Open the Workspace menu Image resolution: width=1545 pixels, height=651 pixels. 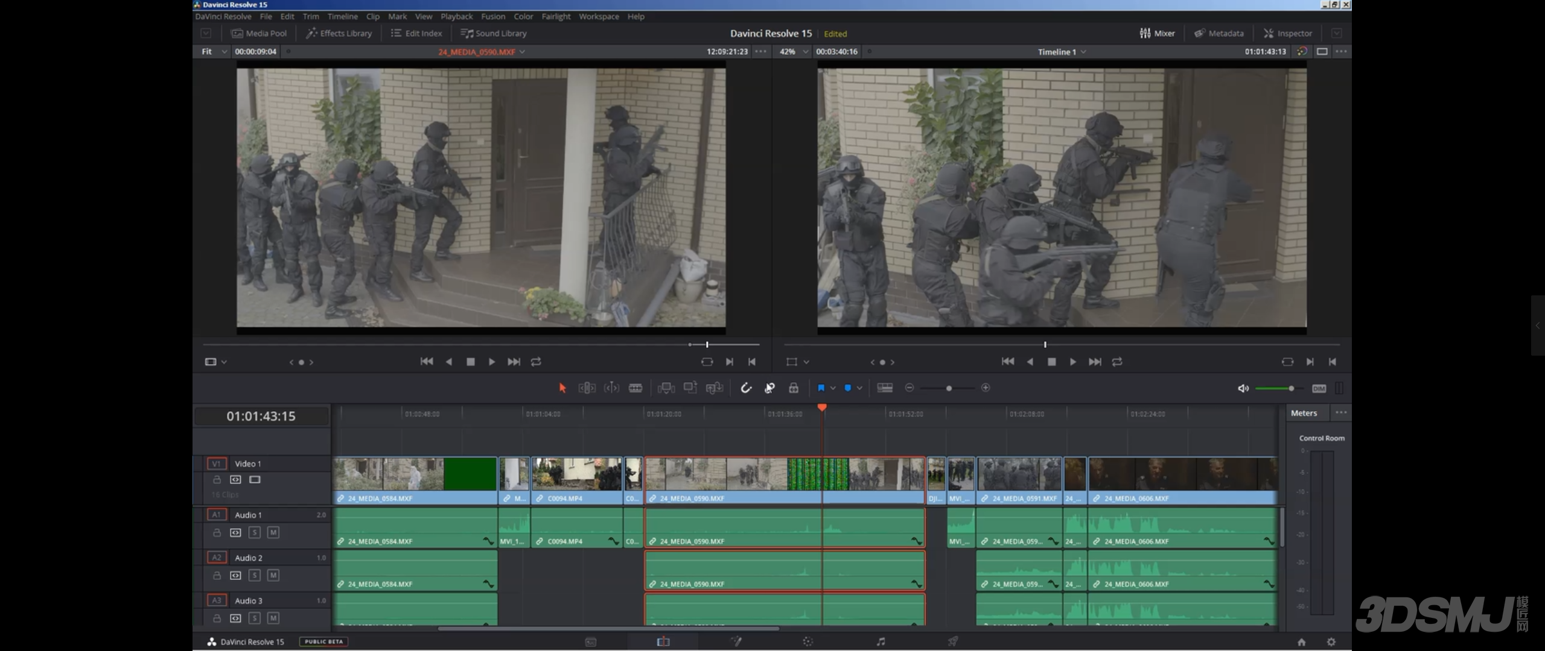point(599,16)
